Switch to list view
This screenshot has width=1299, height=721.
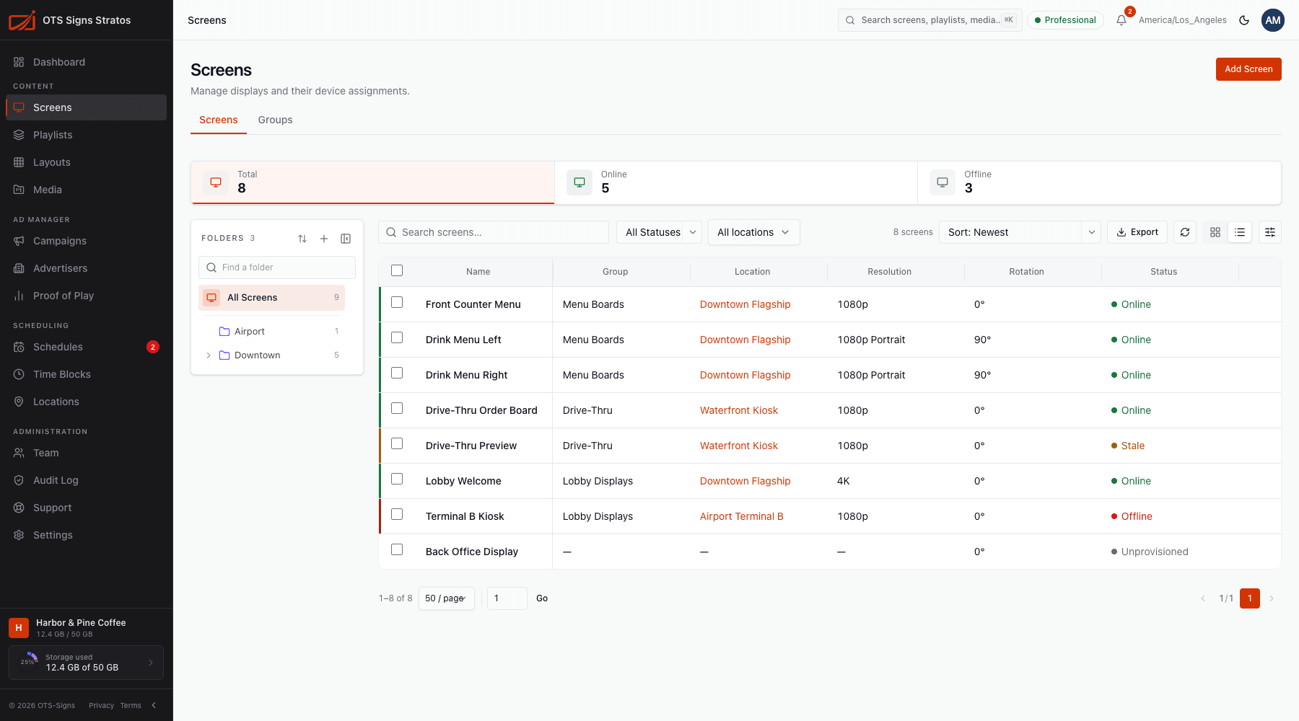pos(1240,232)
